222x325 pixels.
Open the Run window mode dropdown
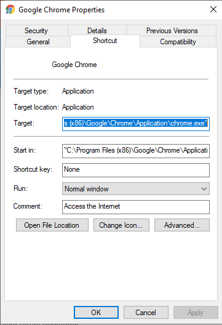click(x=136, y=189)
